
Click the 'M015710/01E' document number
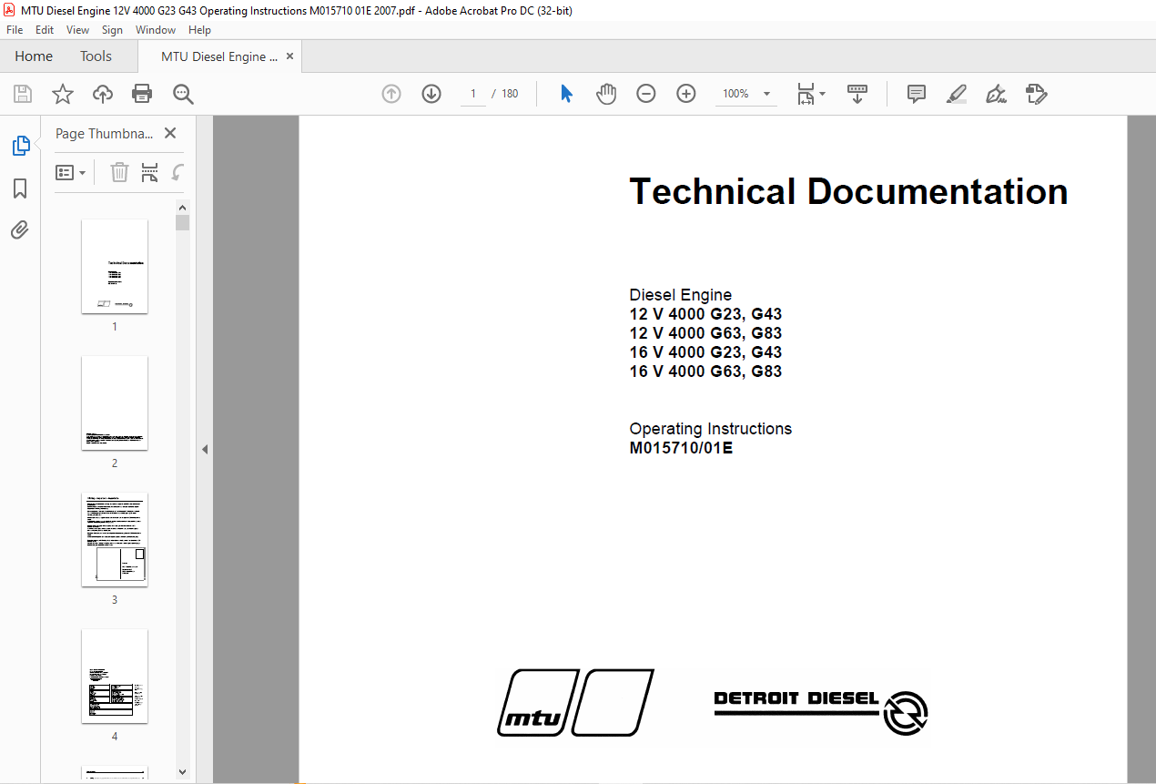681,448
